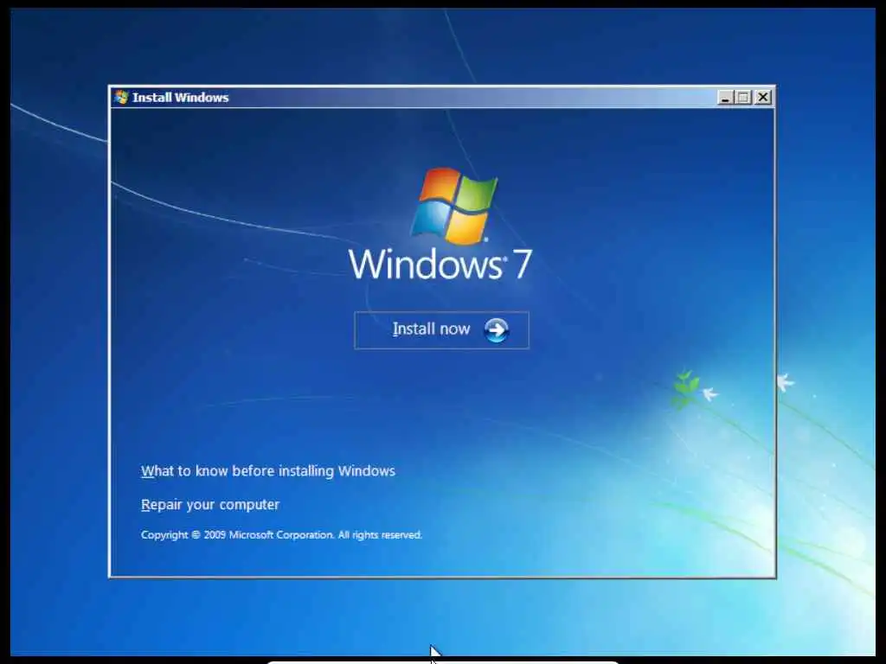Click the Install now button
Viewport: 886px width, 664px height.
click(441, 330)
